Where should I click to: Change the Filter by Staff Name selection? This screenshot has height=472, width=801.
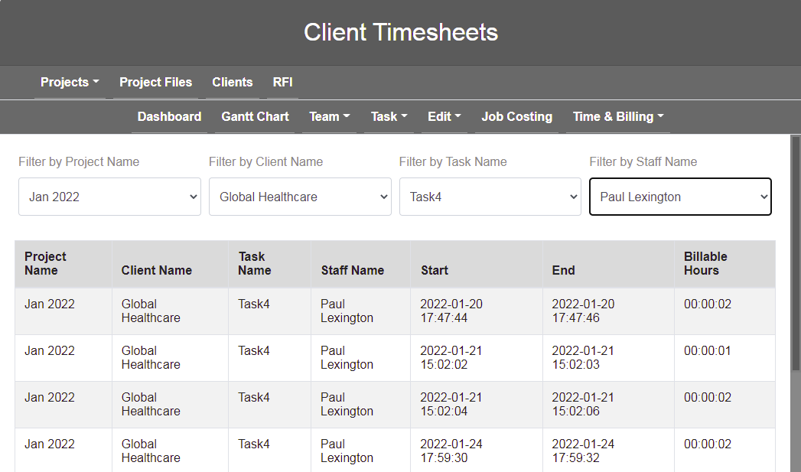tap(680, 197)
